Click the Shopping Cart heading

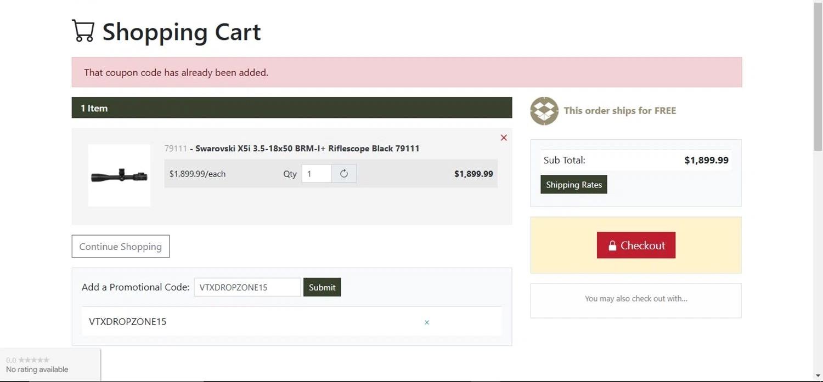pos(182,31)
